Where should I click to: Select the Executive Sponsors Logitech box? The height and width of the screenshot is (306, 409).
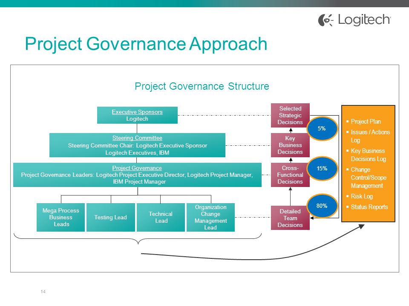pos(137,115)
